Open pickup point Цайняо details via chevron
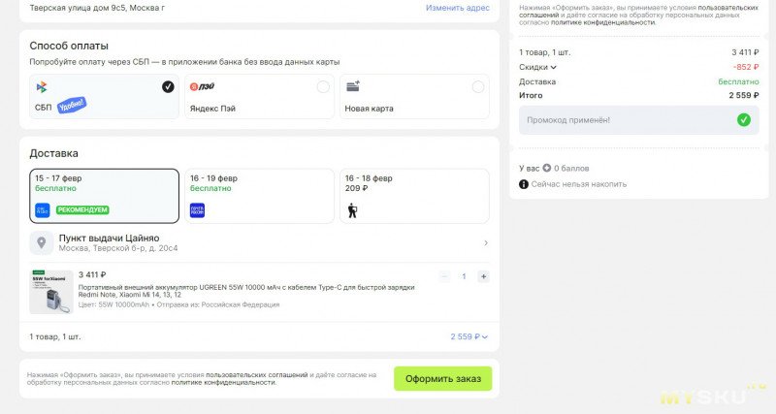776x414 pixels. coord(485,242)
